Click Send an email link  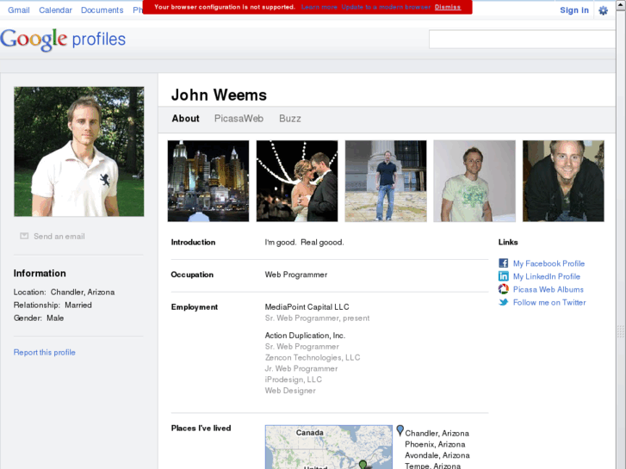[x=59, y=237]
